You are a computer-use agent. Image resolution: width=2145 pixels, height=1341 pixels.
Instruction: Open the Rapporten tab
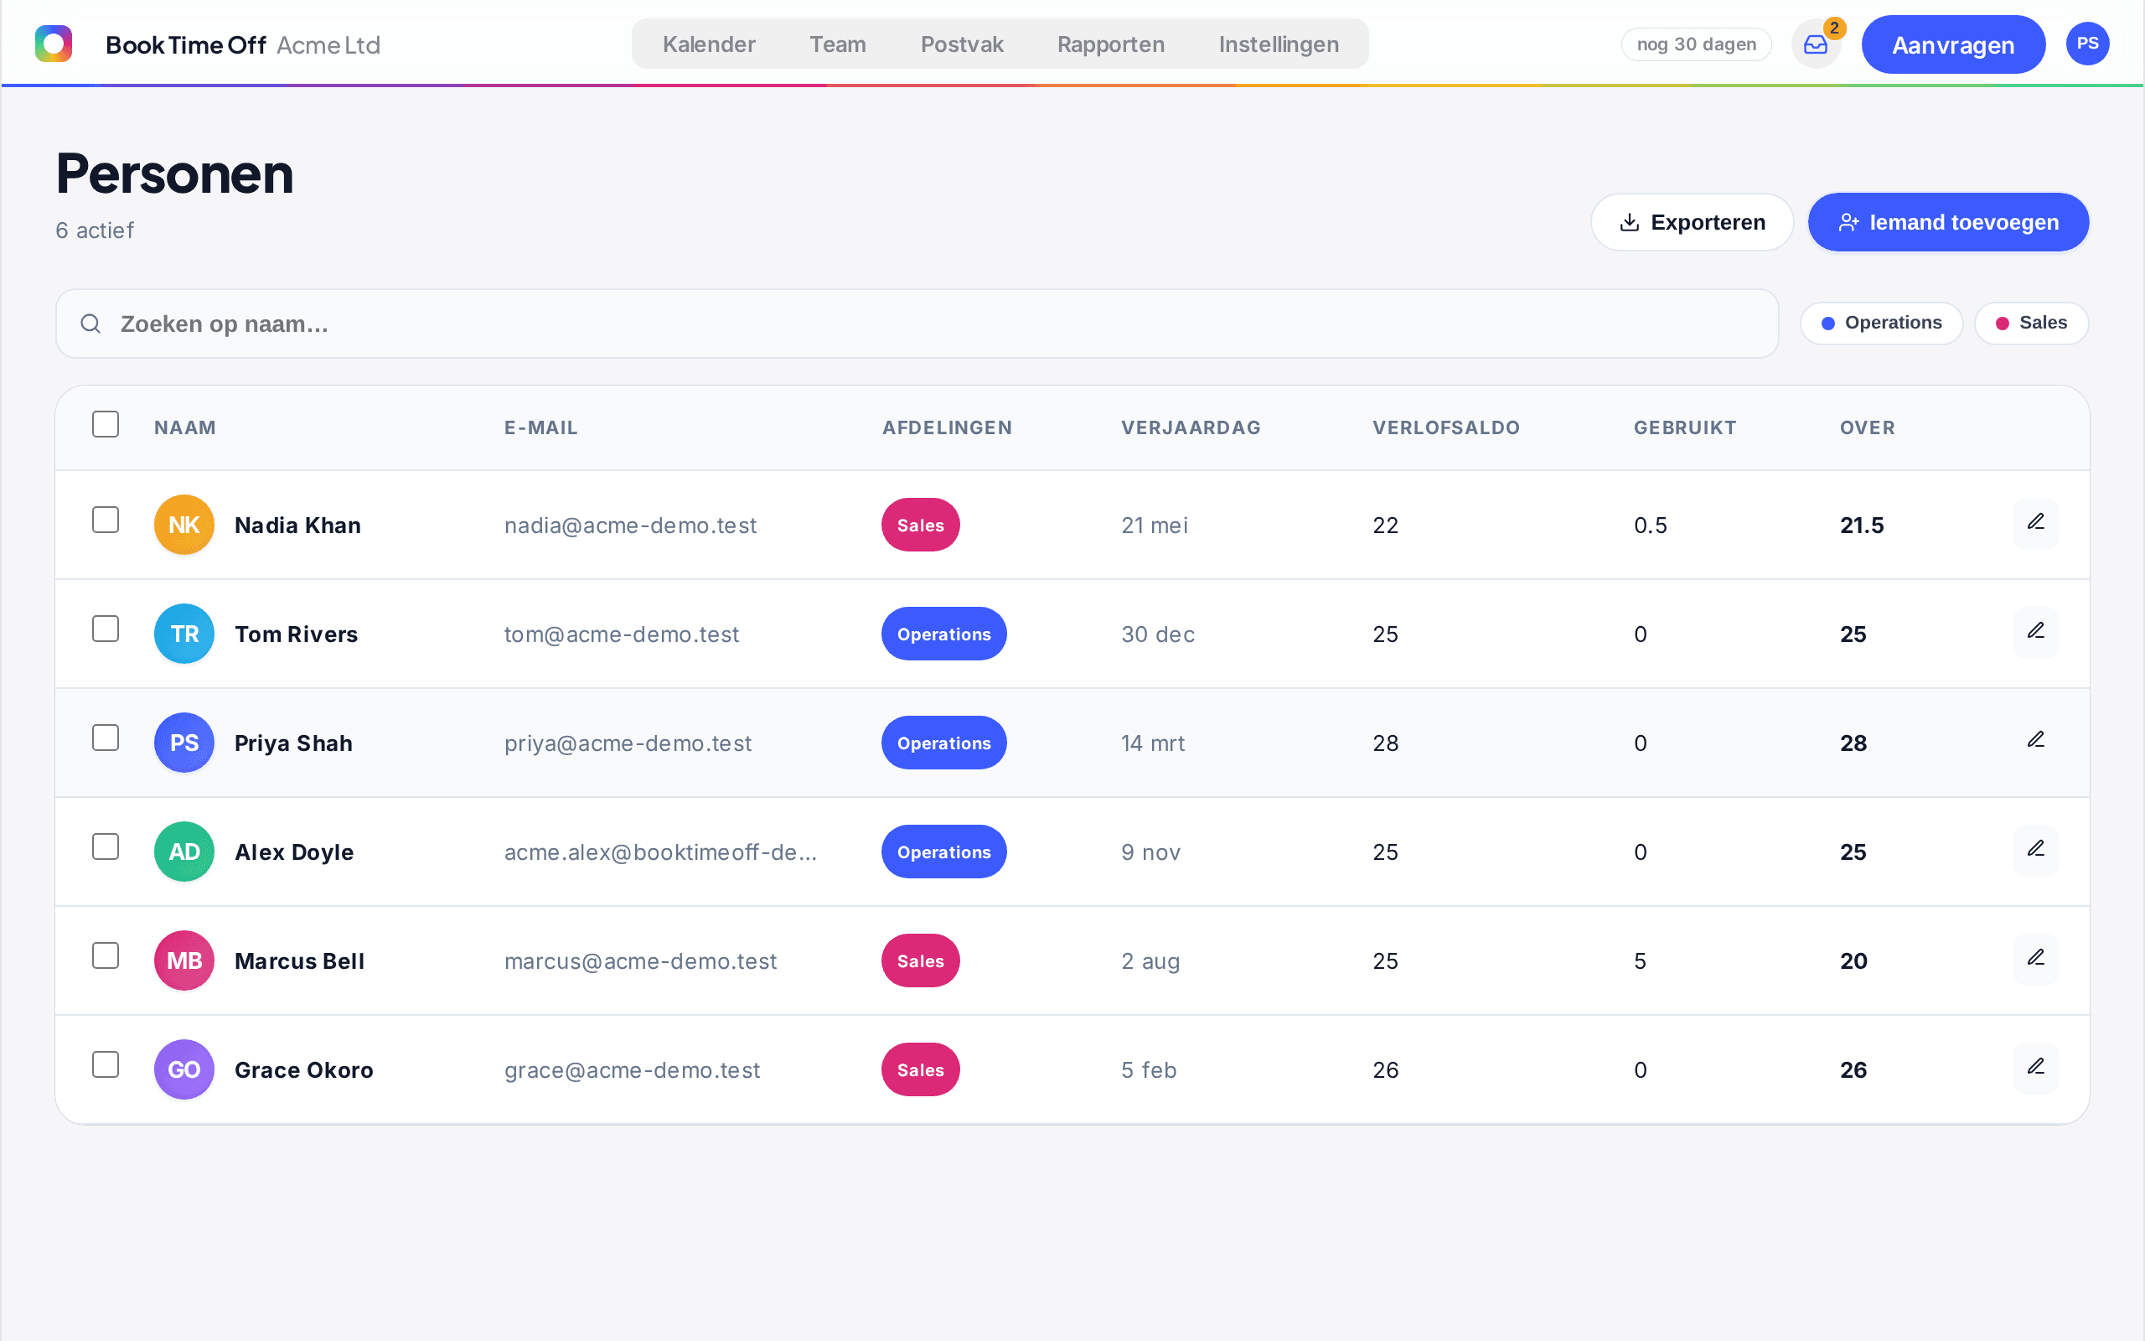tap(1110, 44)
